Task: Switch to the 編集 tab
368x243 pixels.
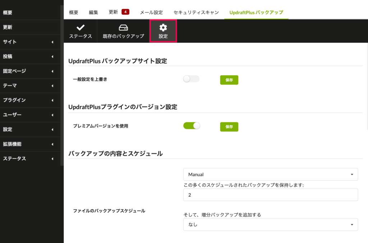Action: tap(93, 13)
